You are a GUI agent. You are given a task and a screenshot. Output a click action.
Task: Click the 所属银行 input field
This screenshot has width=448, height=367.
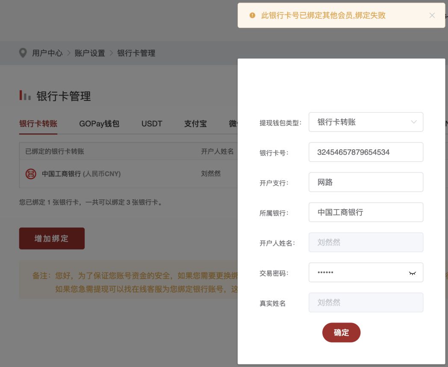[x=365, y=212]
